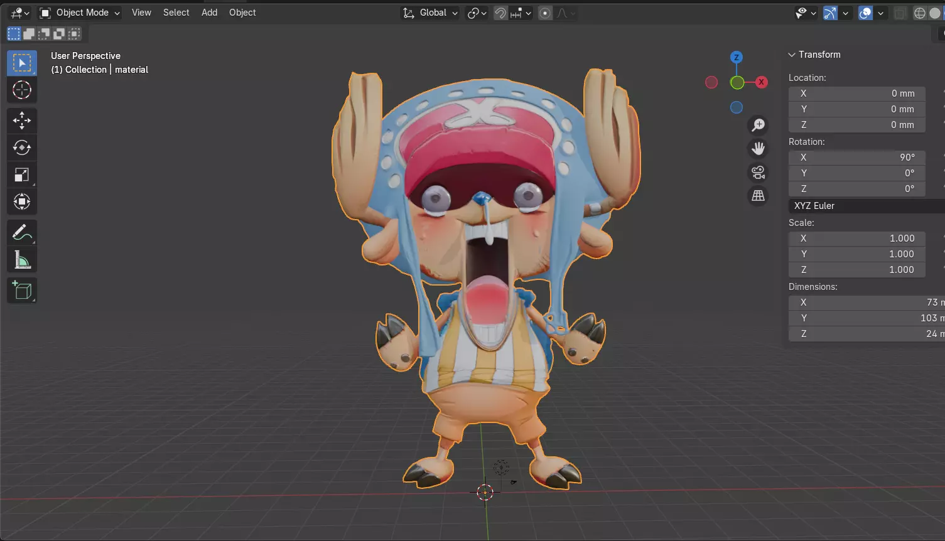Open Global transform orientation dropdown
Screen dimensions: 945x541
(x=430, y=13)
